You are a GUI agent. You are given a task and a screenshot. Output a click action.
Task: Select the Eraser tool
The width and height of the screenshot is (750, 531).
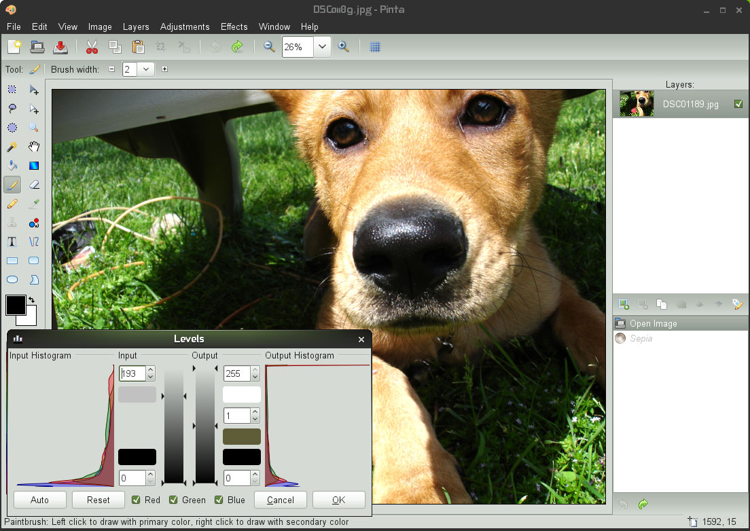pyautogui.click(x=34, y=184)
